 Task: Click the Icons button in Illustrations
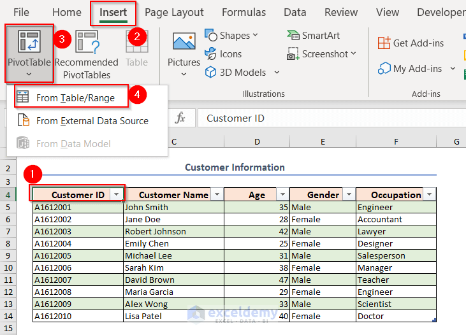223,53
